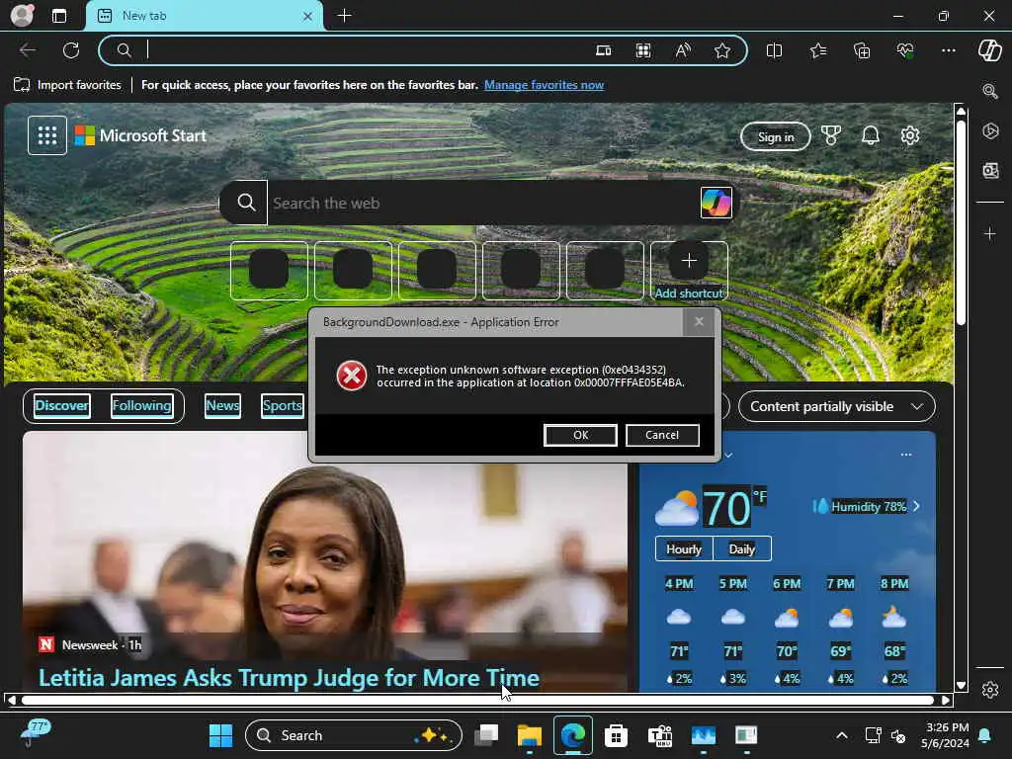This screenshot has height=759, width=1012.
Task: Click the web search magnifier button
Action: [245, 203]
